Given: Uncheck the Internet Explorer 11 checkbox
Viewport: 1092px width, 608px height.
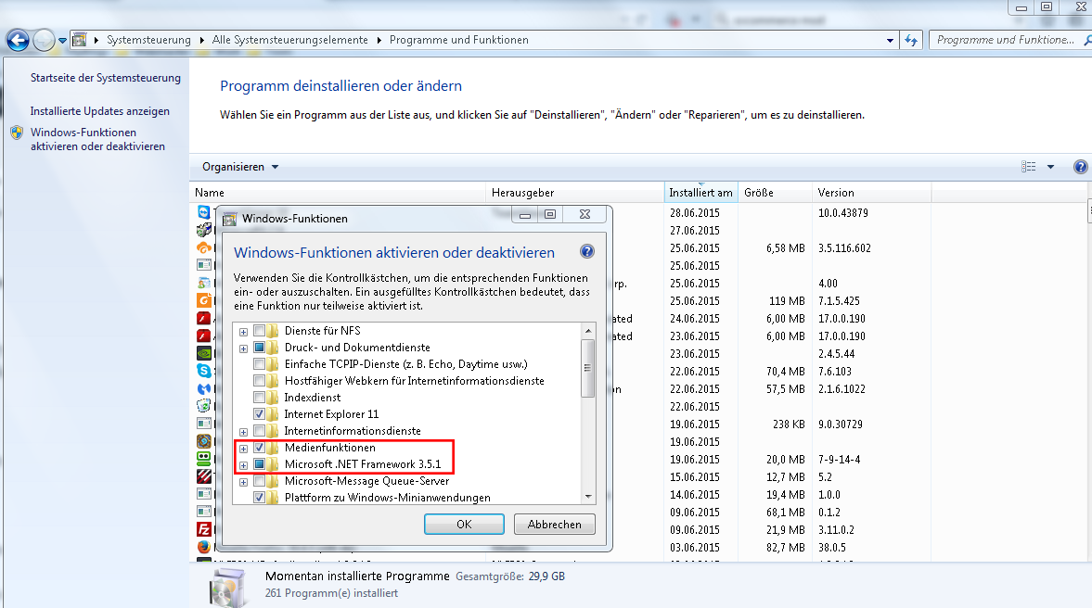Looking at the screenshot, I should click(x=259, y=414).
